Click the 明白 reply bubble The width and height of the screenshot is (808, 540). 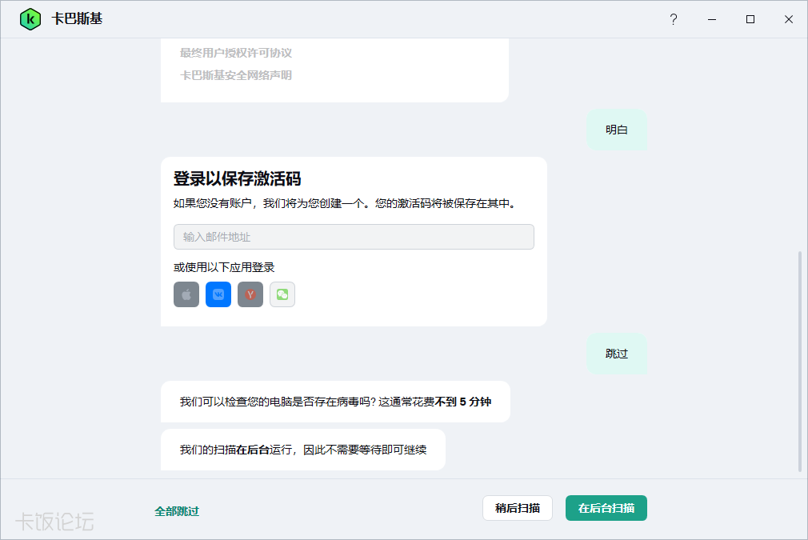click(x=617, y=130)
